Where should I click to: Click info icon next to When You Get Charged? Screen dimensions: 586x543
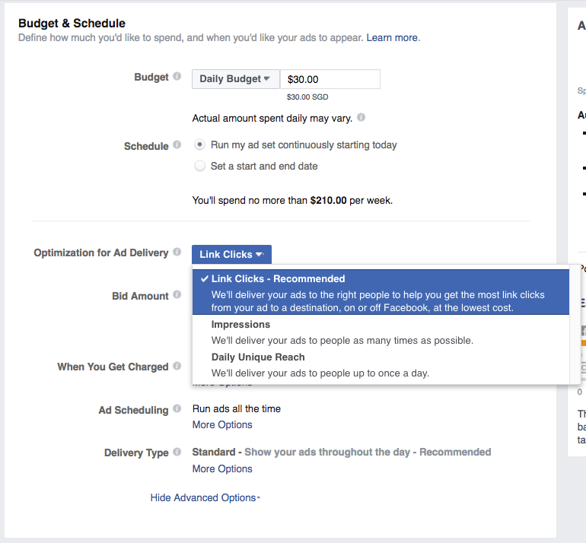tap(177, 367)
